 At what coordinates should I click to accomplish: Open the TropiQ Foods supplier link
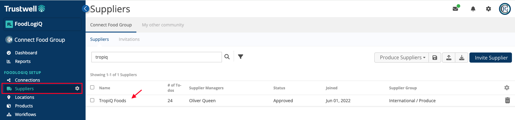[113, 101]
